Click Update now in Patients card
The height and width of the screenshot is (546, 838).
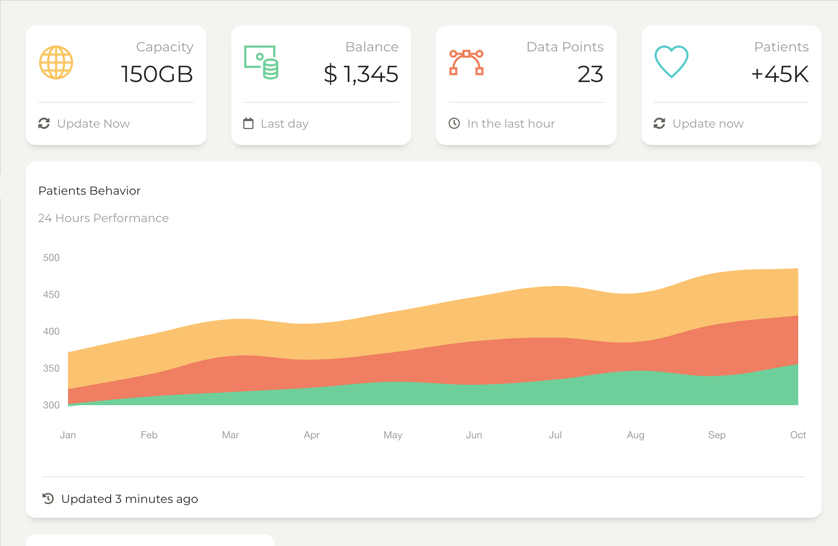pyautogui.click(x=708, y=123)
